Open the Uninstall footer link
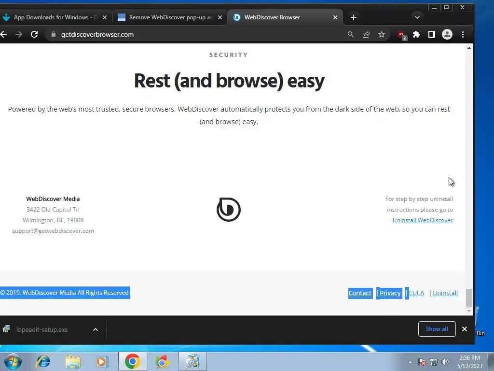This screenshot has width=494, height=371. pyautogui.click(x=445, y=293)
